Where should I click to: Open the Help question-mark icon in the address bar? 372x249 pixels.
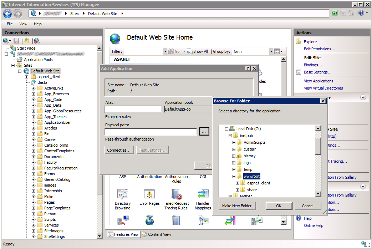[x=361, y=13]
